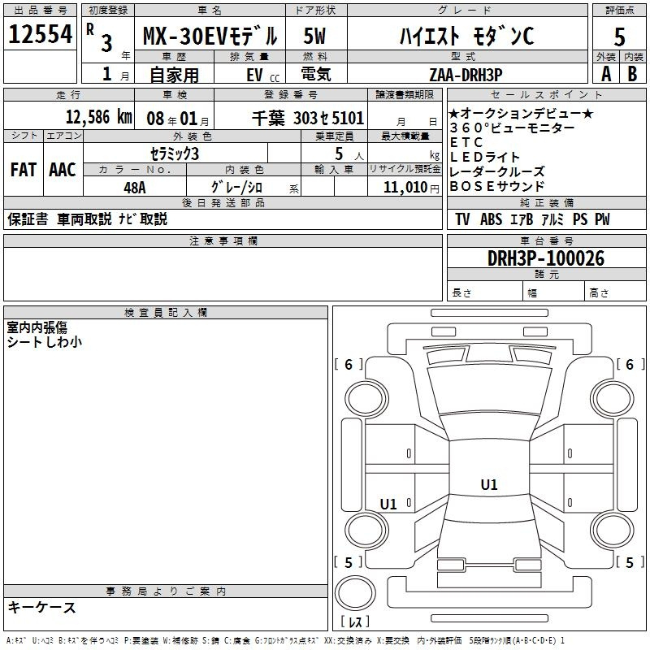Click the fuel type 電気
The height and width of the screenshot is (650, 650).
[315, 74]
